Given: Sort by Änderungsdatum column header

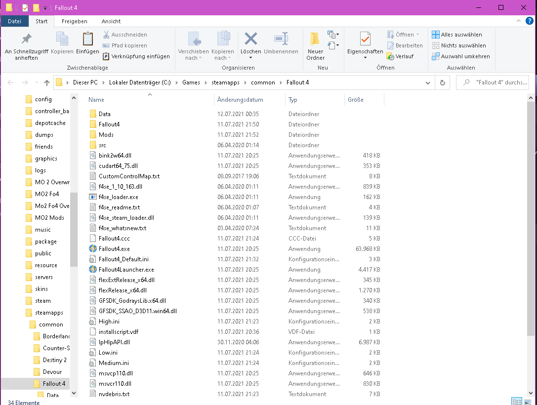Looking at the screenshot, I should tap(249, 100).
